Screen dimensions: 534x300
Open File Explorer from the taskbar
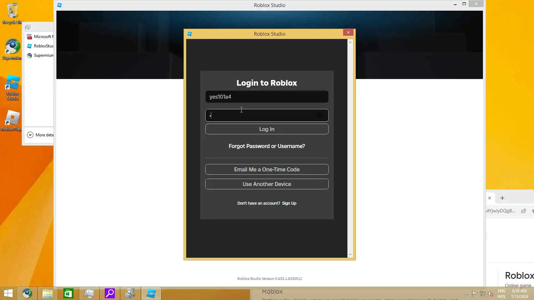(48, 293)
